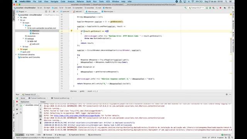Viewport: 247px width, 139px height.
Task: Click the yellow intention lightbulb in gutter
Action: 71,31
